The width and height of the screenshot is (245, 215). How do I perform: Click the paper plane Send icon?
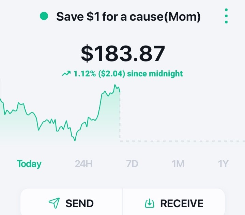[54, 203]
